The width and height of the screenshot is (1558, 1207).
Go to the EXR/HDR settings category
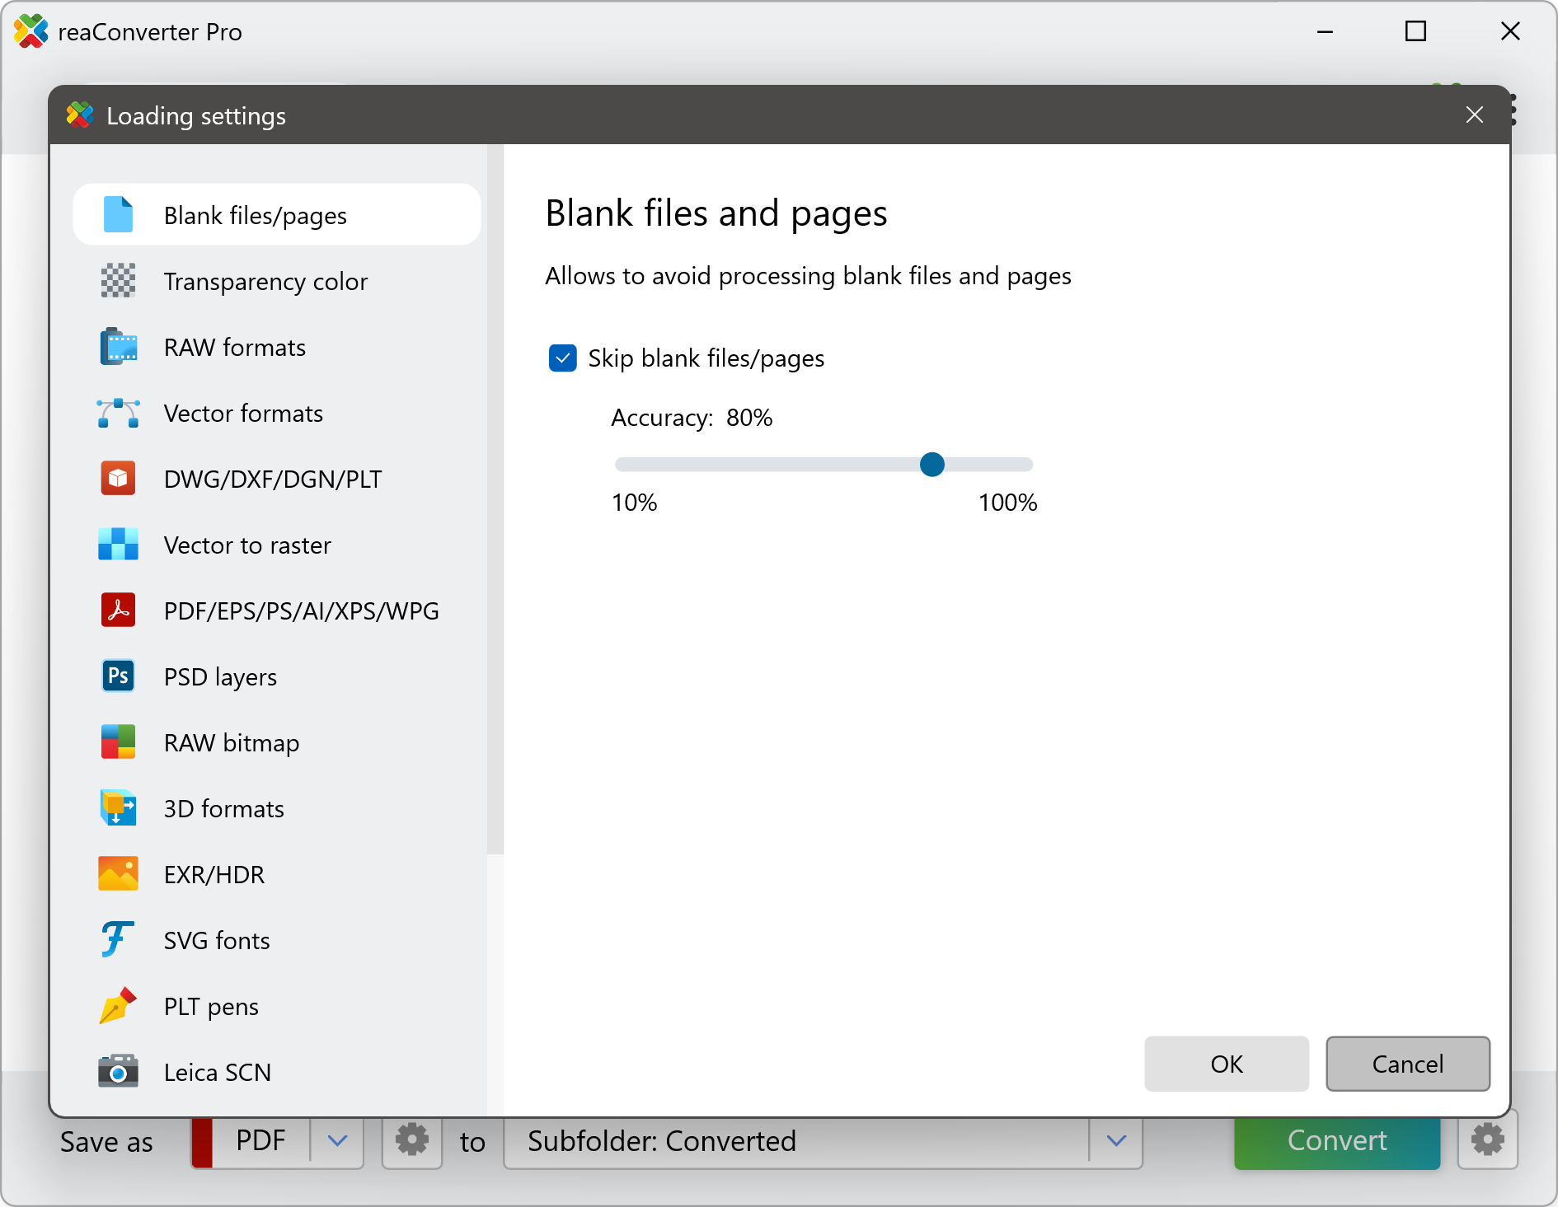[214, 874]
